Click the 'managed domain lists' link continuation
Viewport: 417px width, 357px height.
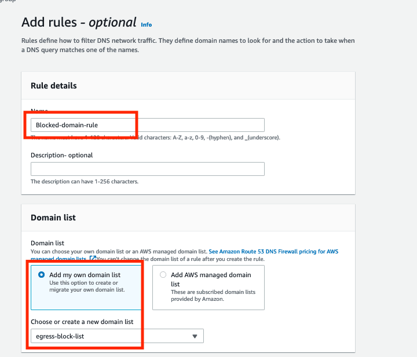[58, 259]
